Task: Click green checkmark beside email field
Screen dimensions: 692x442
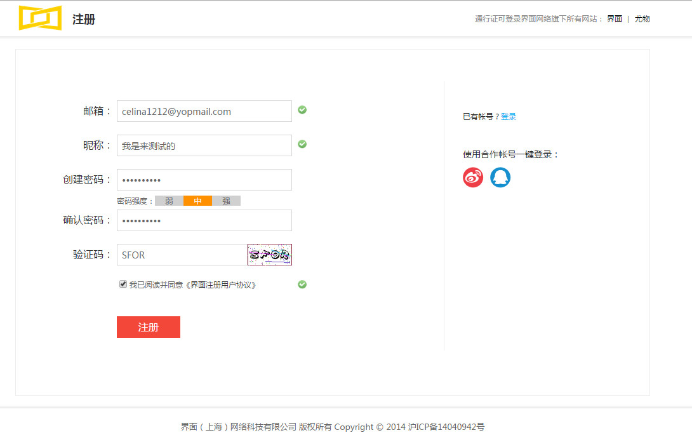Action: (x=302, y=110)
